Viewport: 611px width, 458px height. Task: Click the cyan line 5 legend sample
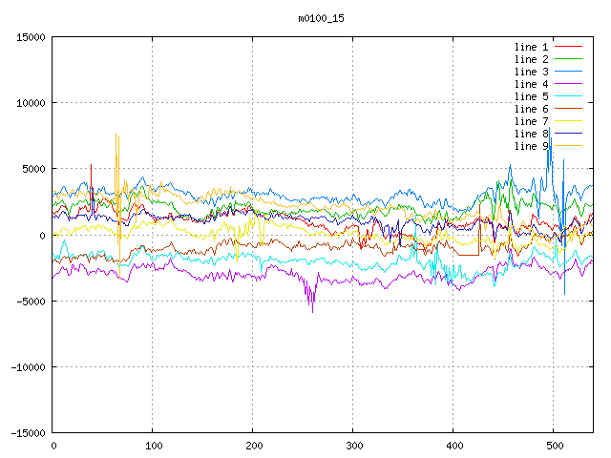pos(568,96)
